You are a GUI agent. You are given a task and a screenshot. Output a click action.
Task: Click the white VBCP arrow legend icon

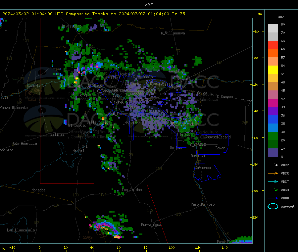click(273, 165)
